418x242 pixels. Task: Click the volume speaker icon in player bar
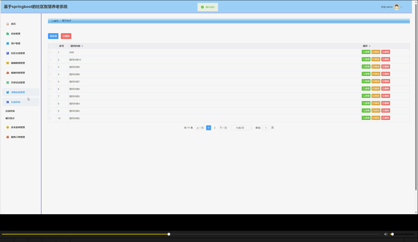tap(386, 234)
